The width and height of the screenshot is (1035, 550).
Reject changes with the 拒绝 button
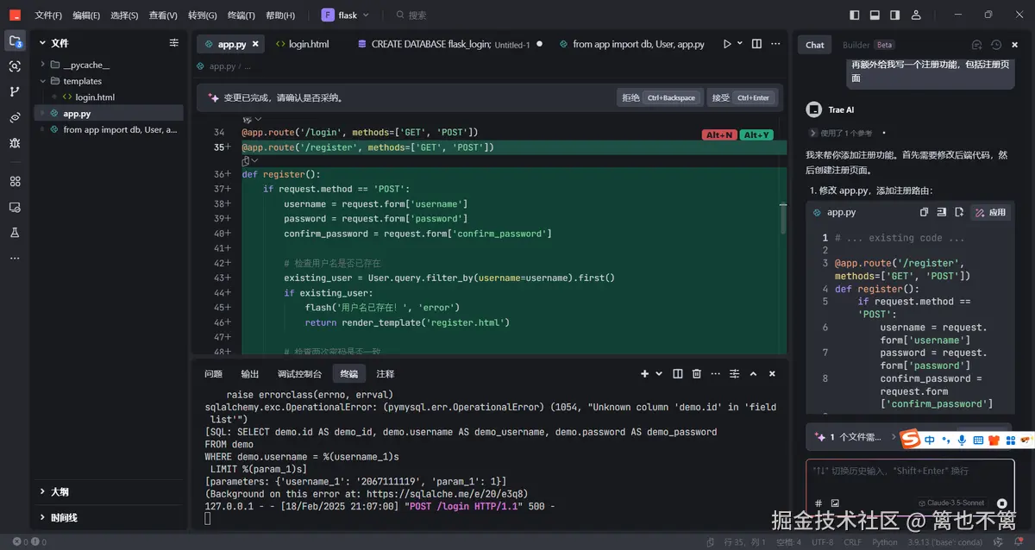tap(660, 97)
